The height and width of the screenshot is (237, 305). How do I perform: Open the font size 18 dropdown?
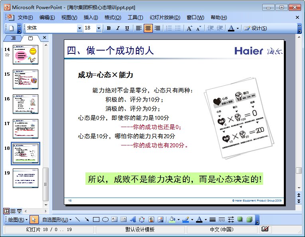[x=99, y=28]
